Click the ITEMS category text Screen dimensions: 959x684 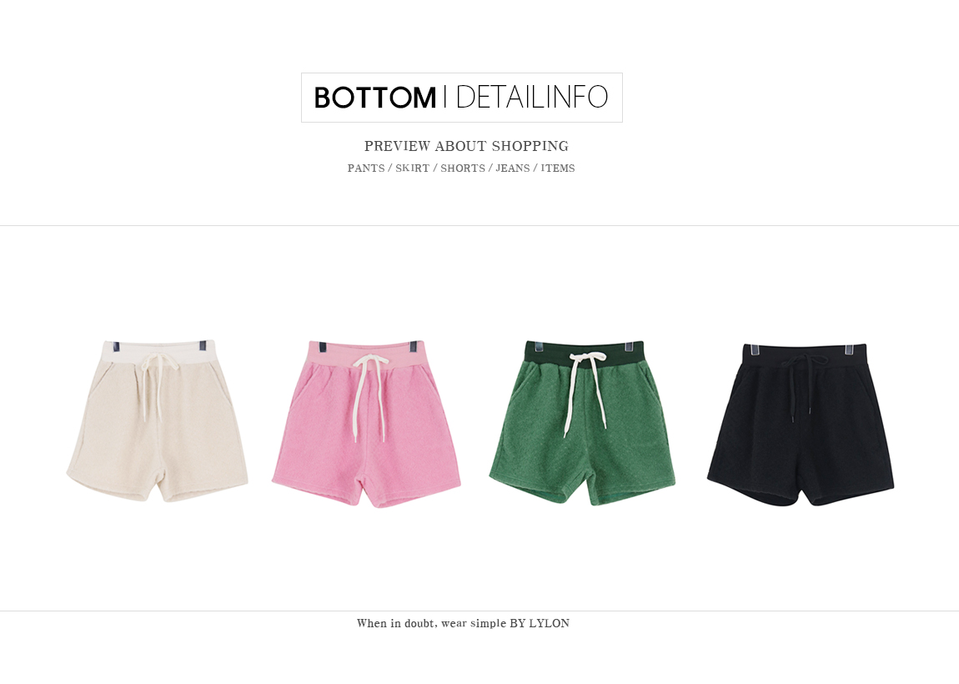[558, 168]
